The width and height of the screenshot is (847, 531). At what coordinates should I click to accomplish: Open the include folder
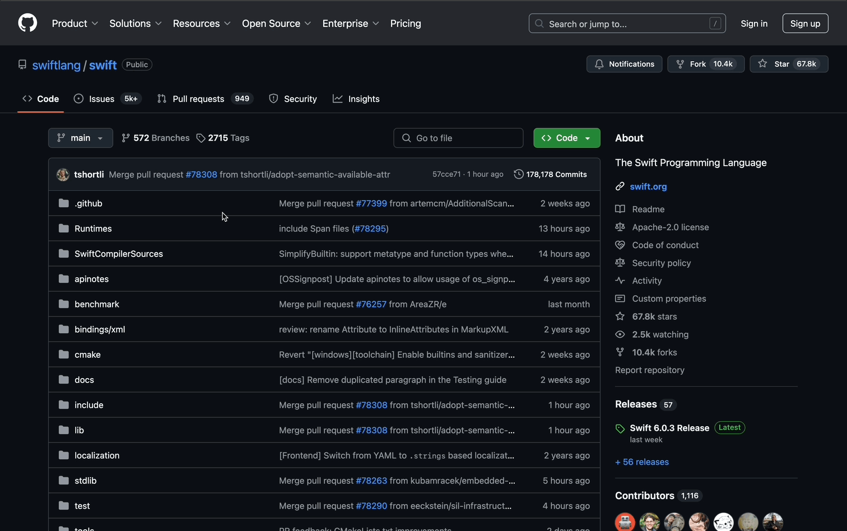pyautogui.click(x=89, y=405)
